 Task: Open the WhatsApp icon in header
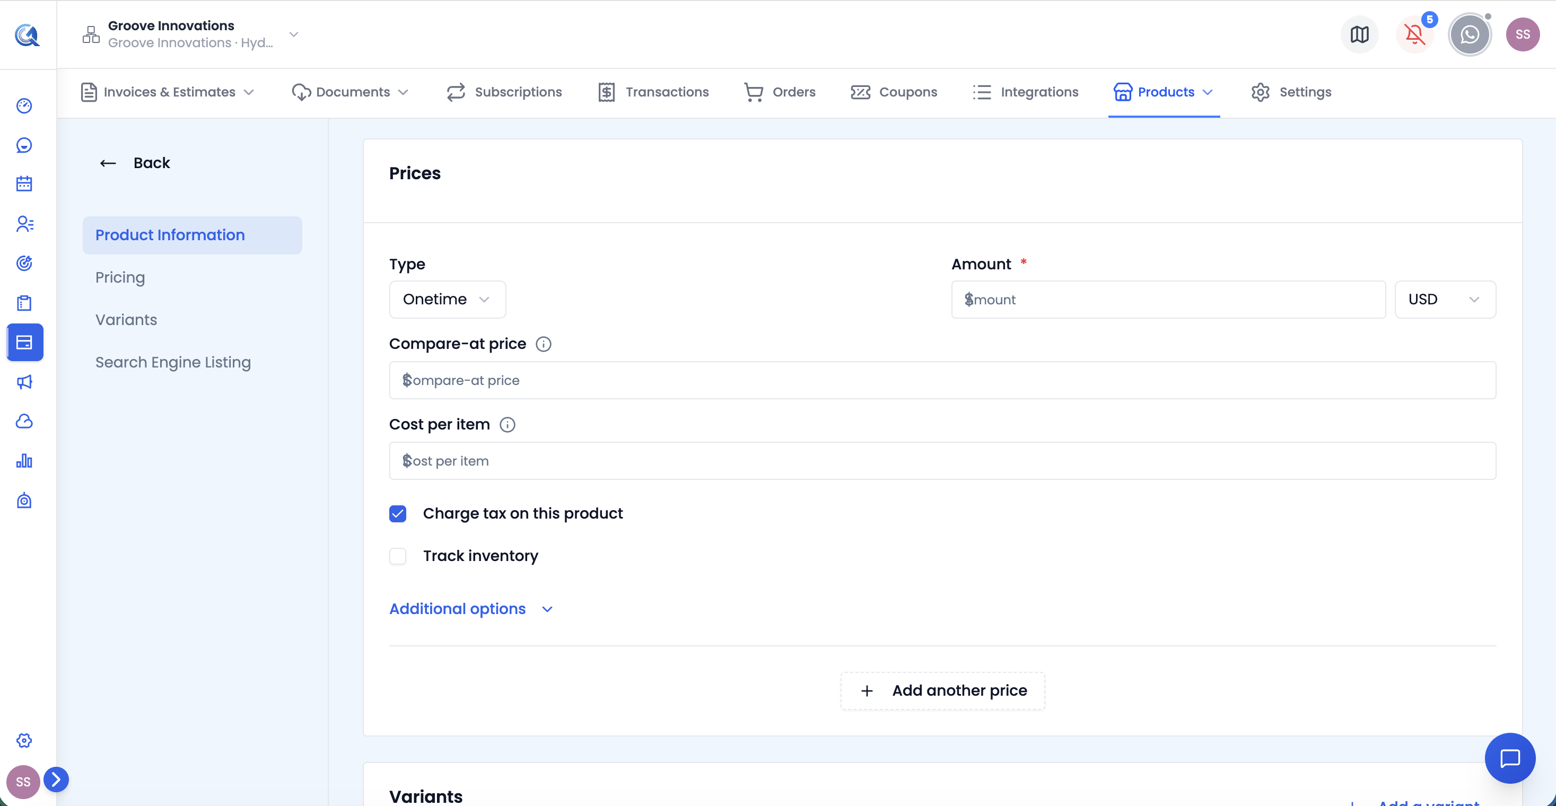1469,35
